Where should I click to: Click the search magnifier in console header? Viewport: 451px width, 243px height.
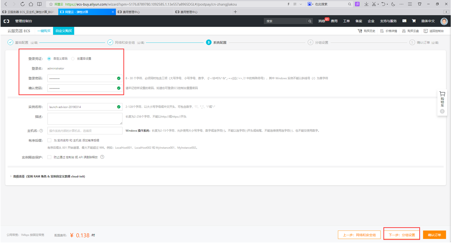310,21
